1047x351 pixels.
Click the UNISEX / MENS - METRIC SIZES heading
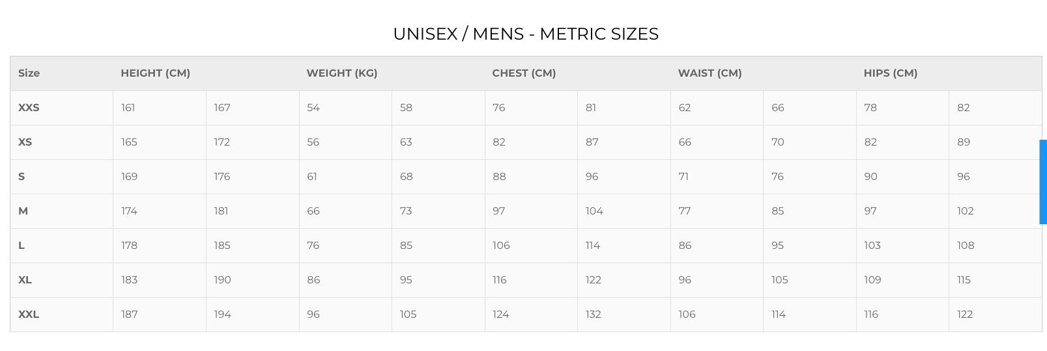526,34
